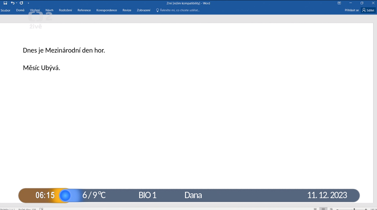Image resolution: width=377 pixels, height=210 pixels.
Task: Click the date '11. 12. 2023' in the overlay bar
Action: (327, 195)
